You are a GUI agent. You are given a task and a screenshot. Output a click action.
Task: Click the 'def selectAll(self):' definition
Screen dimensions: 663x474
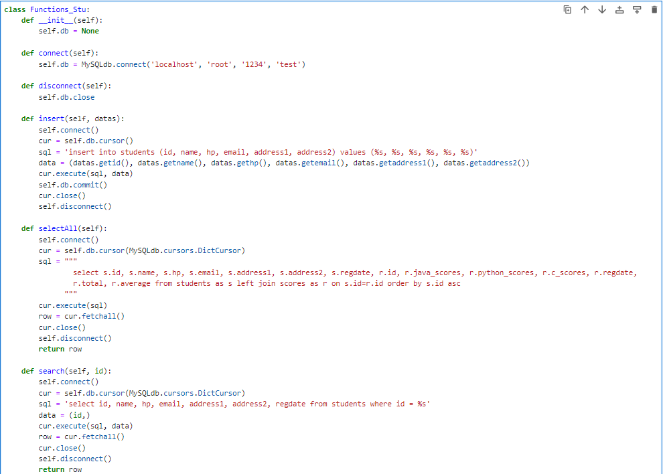tap(64, 229)
